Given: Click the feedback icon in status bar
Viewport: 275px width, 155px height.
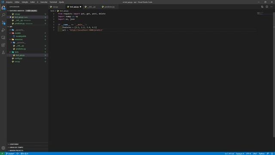Looking at the screenshot, I should [x=268, y=154].
